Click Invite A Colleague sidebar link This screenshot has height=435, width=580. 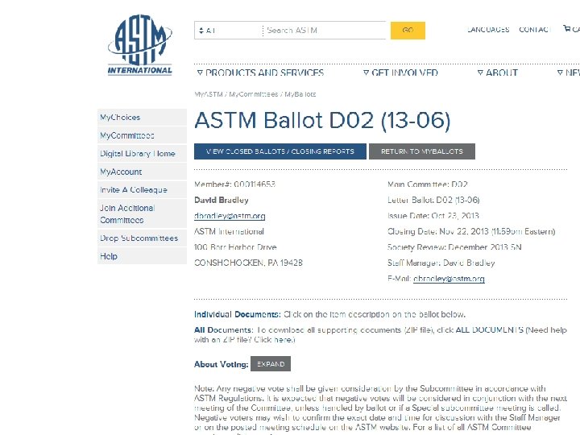134,190
